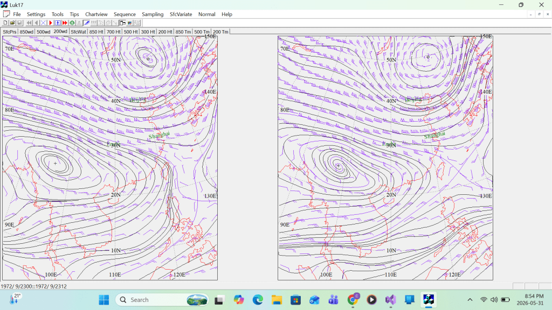Open the Sequence menu
This screenshot has height=310, width=552.
click(125, 14)
